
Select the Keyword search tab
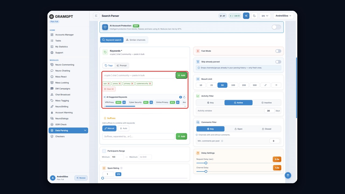(112, 40)
